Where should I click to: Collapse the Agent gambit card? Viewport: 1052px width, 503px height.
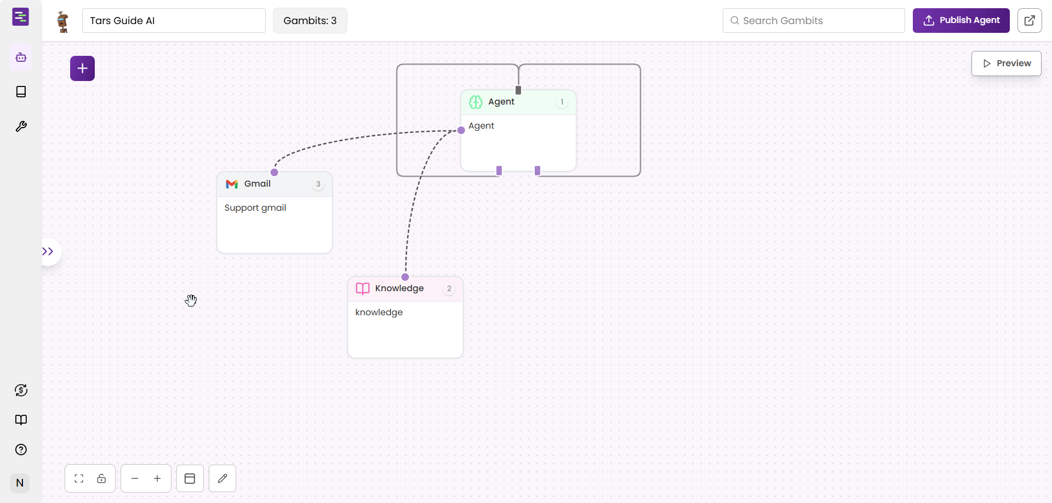click(562, 102)
